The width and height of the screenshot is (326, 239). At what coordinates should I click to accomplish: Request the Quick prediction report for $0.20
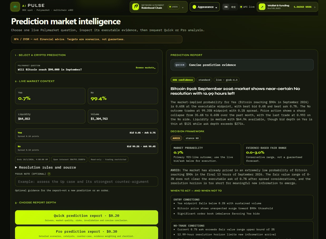pyautogui.click(x=86, y=217)
